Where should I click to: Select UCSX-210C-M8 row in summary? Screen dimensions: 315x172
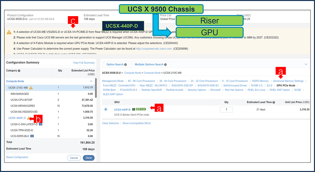(50, 88)
